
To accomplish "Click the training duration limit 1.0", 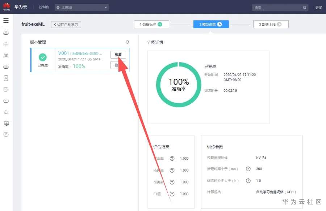I will pyautogui.click(x=258, y=181).
